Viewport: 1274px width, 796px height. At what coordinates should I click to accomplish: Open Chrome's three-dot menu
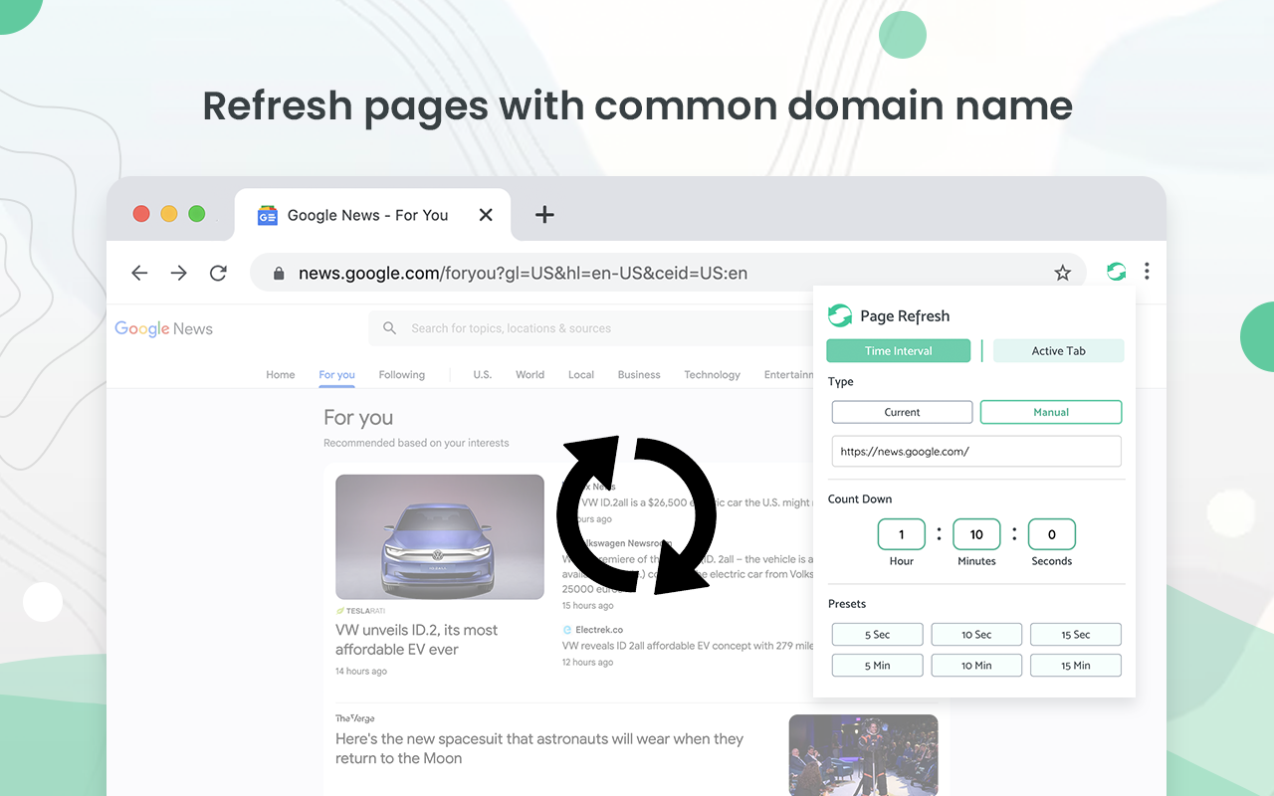point(1147,271)
